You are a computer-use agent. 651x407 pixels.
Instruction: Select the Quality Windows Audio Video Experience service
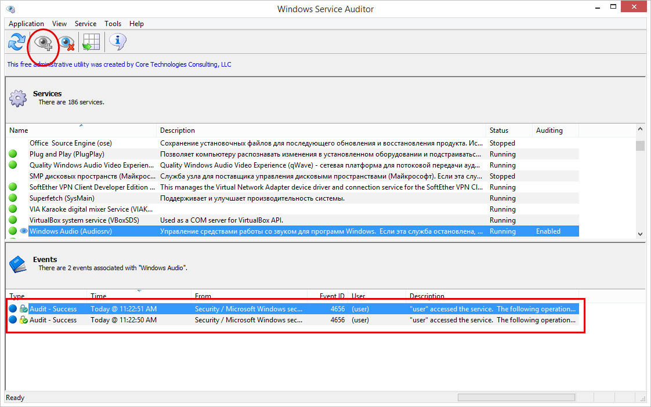(292, 165)
